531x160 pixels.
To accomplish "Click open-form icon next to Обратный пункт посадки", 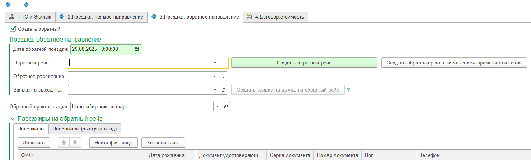I will click(x=226, y=106).
